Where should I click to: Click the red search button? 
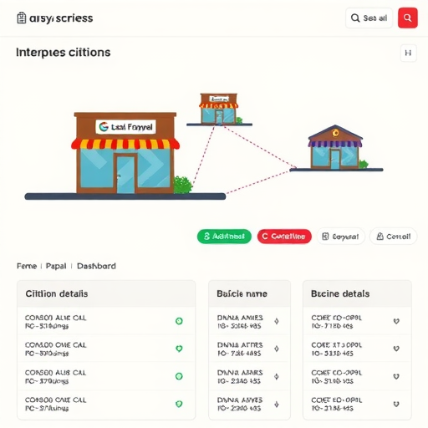408,18
